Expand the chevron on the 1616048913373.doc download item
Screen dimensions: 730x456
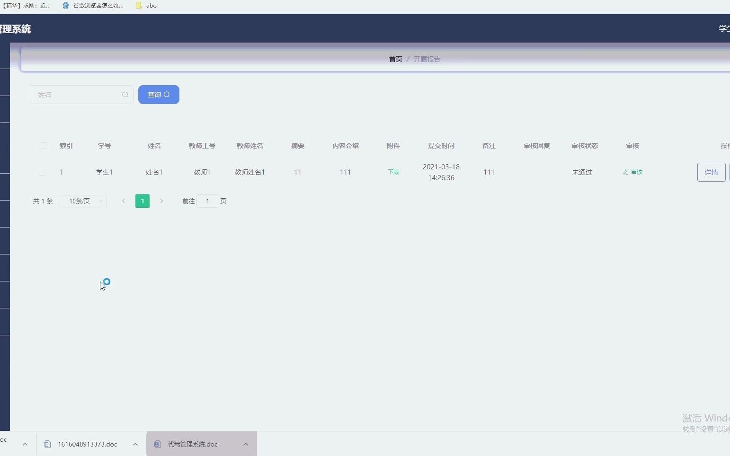tap(135, 444)
